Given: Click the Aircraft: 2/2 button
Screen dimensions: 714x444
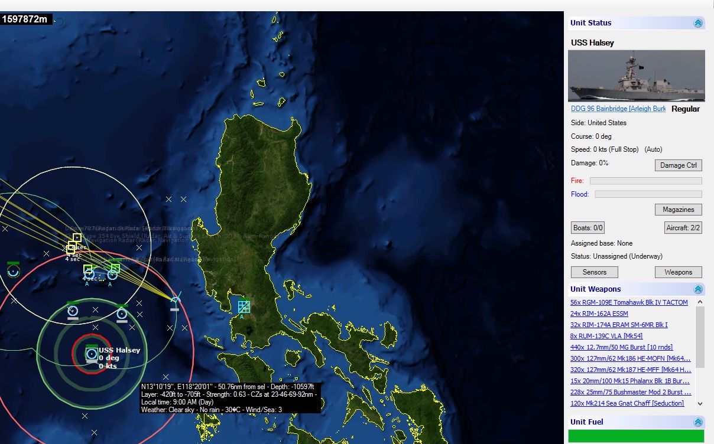Looking at the screenshot, I should click(x=683, y=228).
